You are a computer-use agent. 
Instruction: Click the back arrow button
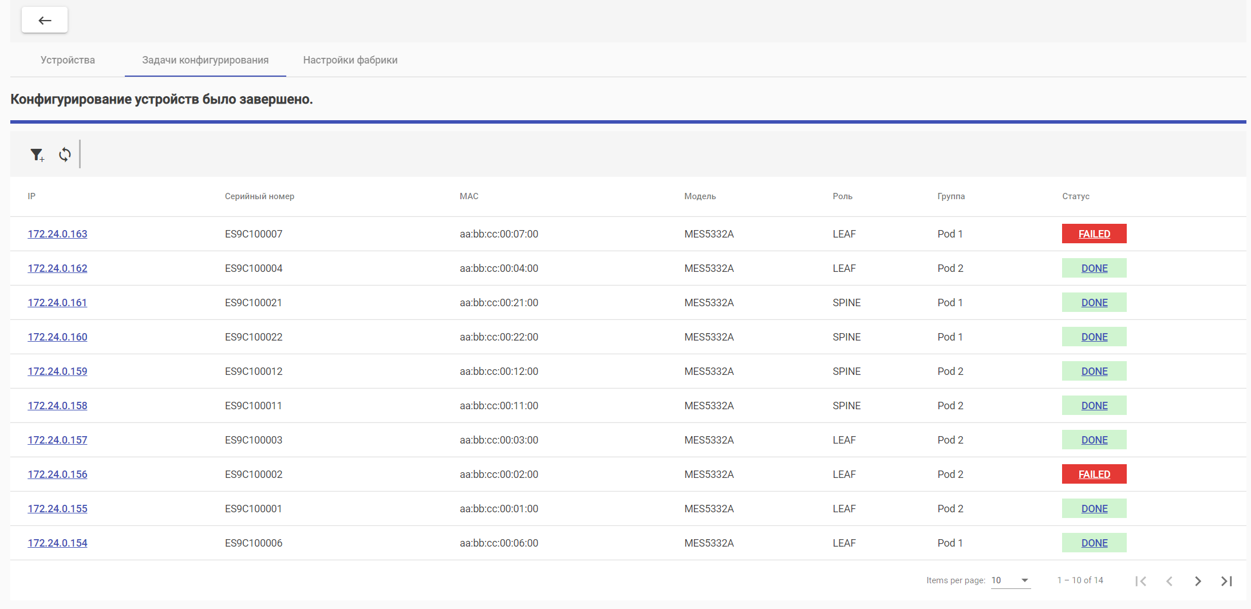coord(45,21)
